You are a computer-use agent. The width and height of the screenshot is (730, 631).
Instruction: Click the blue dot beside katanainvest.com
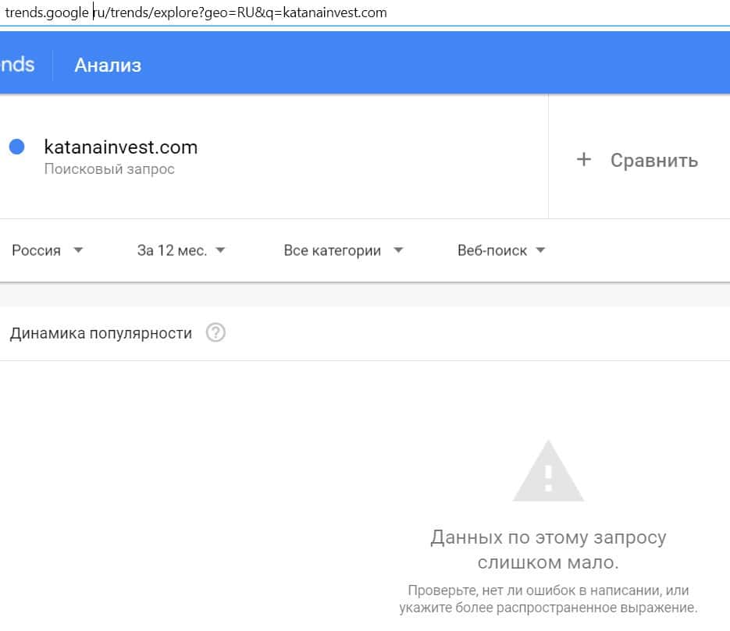point(16,147)
